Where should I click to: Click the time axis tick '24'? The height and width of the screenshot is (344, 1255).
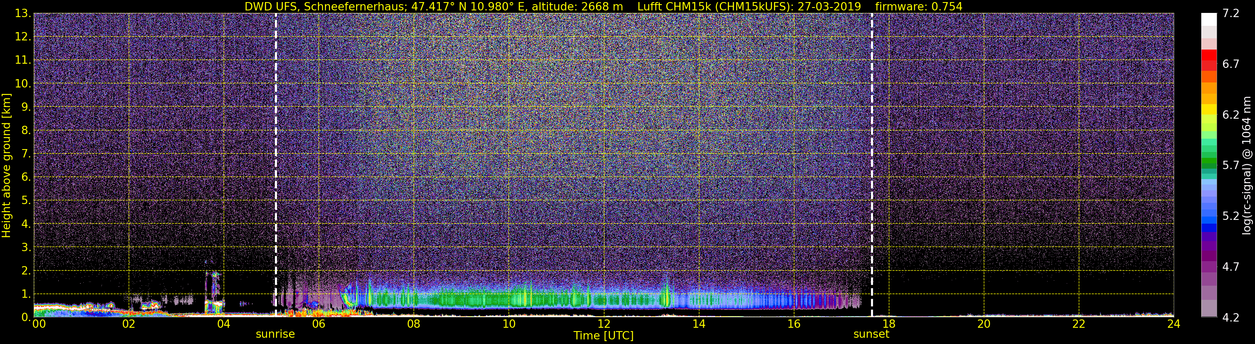(1174, 324)
